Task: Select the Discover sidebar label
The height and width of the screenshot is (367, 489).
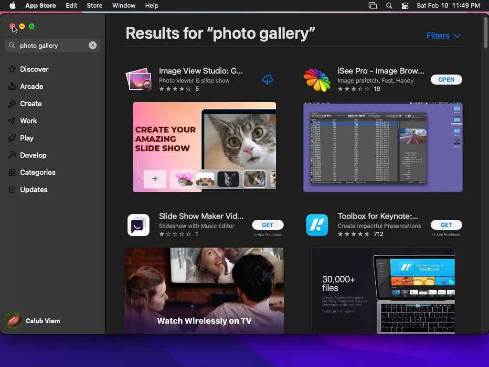Action: pyautogui.click(x=34, y=69)
